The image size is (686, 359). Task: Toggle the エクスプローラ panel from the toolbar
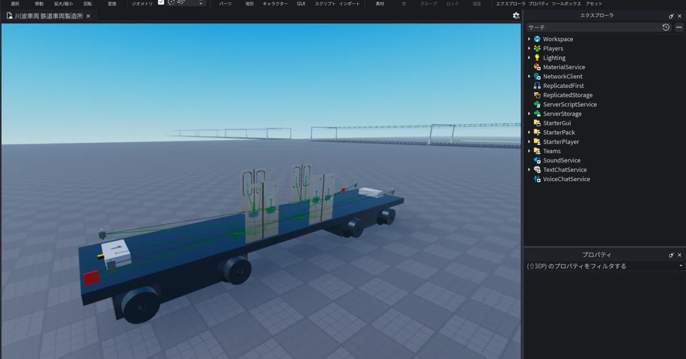(510, 3)
